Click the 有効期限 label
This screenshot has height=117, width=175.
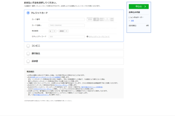click(x=35, y=31)
